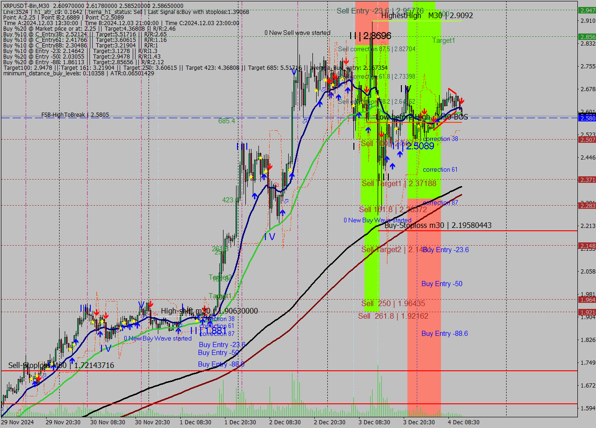Click 'Buy Entry -88.6' label in red zone
596x428 pixels.
pos(445,334)
